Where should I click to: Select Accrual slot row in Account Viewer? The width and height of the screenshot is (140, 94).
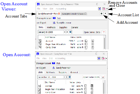[71, 41]
